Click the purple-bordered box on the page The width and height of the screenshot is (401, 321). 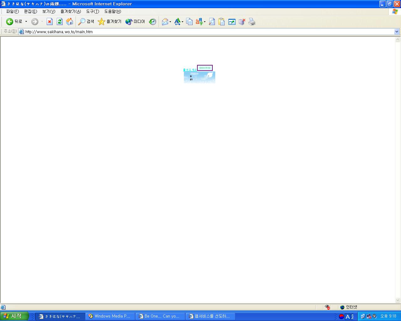[205, 68]
